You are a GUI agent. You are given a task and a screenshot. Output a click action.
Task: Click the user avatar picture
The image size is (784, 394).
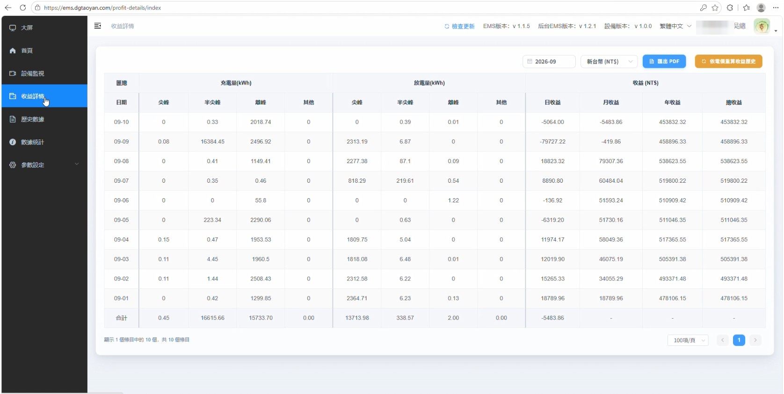pos(762,26)
